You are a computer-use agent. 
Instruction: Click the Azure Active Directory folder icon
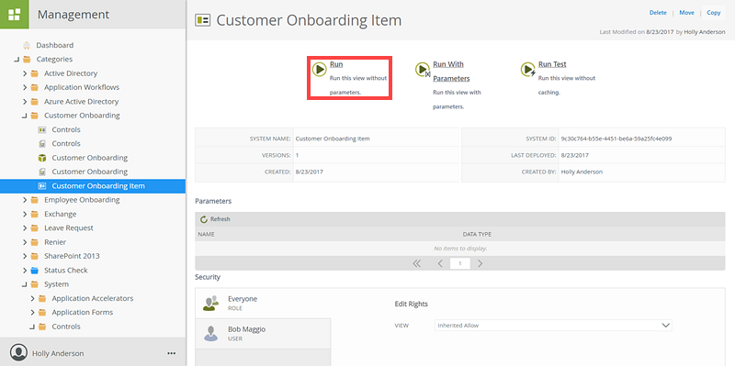coord(34,102)
